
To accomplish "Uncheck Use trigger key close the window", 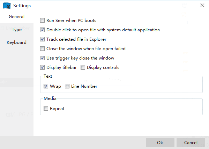I will tap(42, 58).
